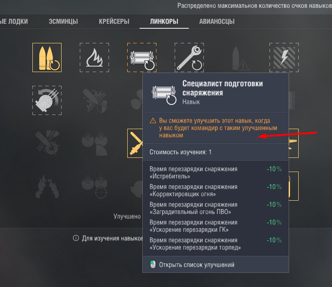Open the submarines tab ending in ЛОДКИ
Screen dimensions: 332x287
(x=14, y=21)
